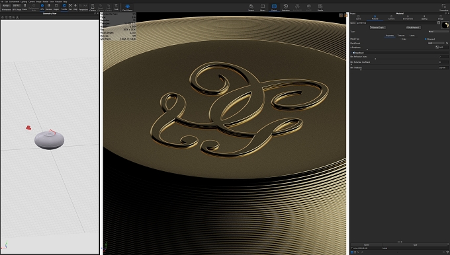Click the Render icon in toolbar
450x255 pixels.
(320, 7)
